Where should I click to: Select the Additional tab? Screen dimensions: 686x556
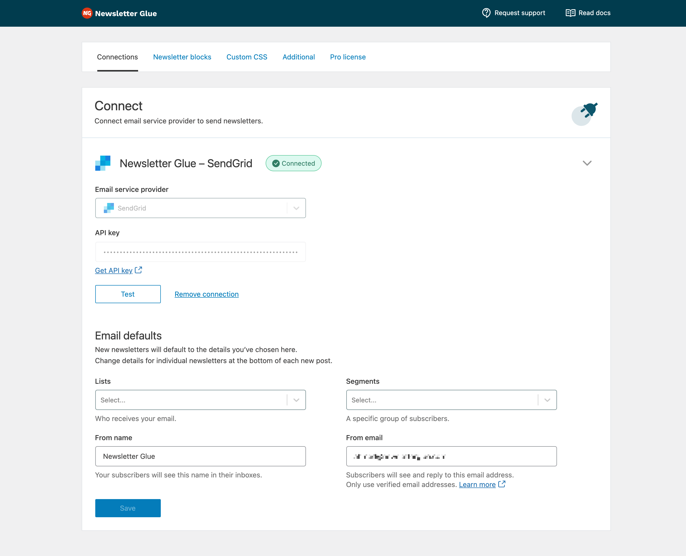[x=299, y=57]
